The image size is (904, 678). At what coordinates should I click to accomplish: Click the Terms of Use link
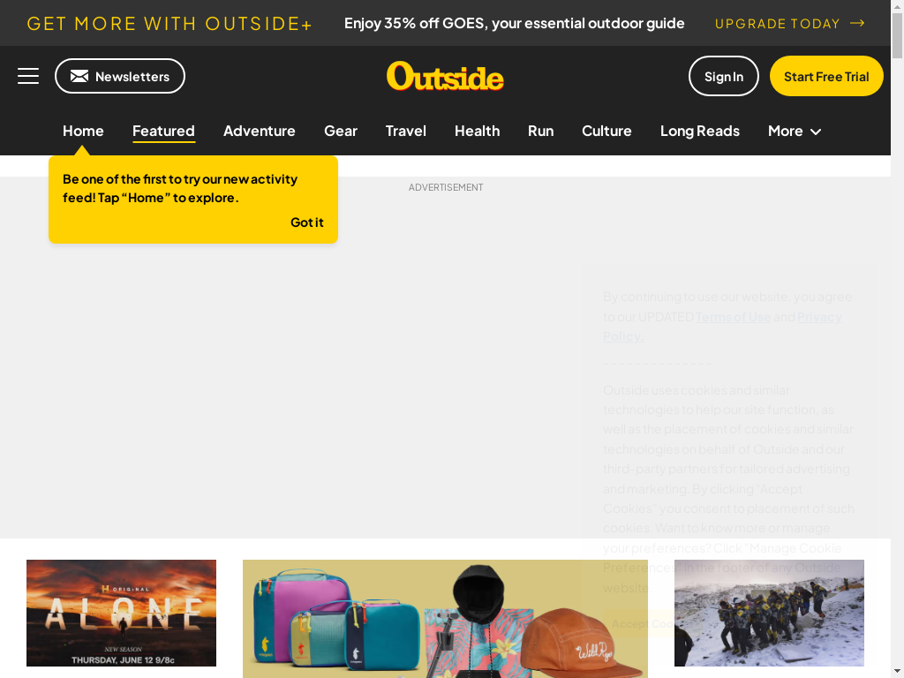coord(733,317)
